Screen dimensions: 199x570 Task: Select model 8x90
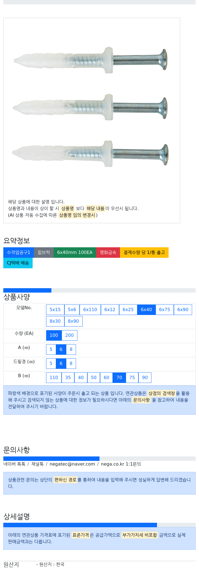(x=73, y=321)
